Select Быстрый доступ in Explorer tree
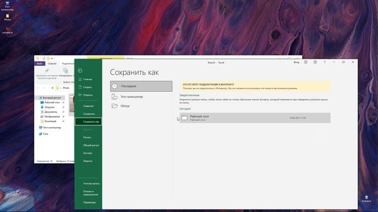This screenshot has width=378, height=212. click(50, 98)
